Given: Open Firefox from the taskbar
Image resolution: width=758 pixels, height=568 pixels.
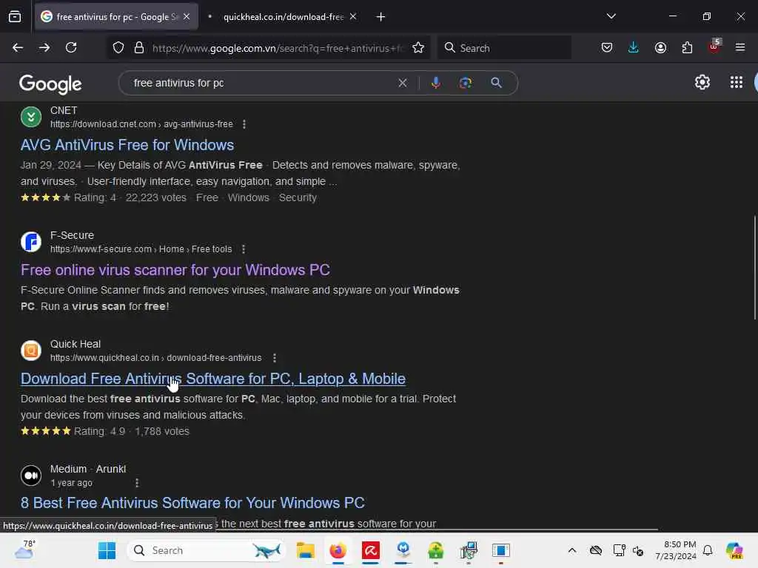Looking at the screenshot, I should [338, 550].
